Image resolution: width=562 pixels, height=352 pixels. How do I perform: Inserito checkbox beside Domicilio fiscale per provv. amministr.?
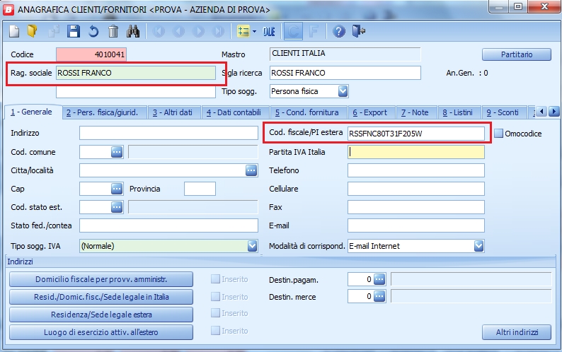tap(215, 279)
